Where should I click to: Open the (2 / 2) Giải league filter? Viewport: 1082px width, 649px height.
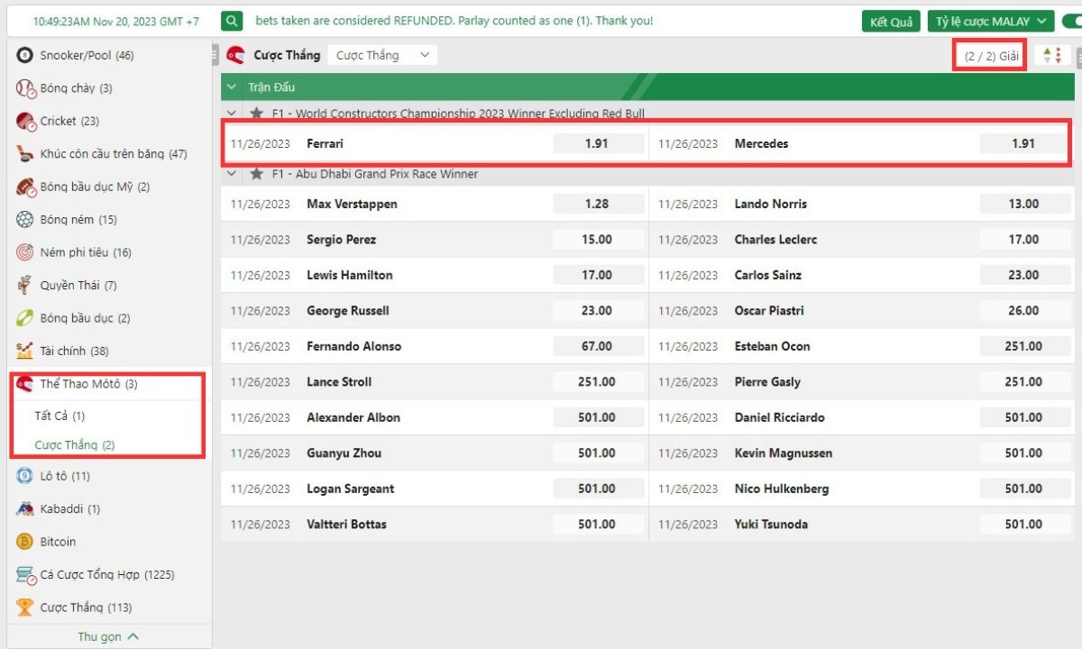[x=990, y=56]
